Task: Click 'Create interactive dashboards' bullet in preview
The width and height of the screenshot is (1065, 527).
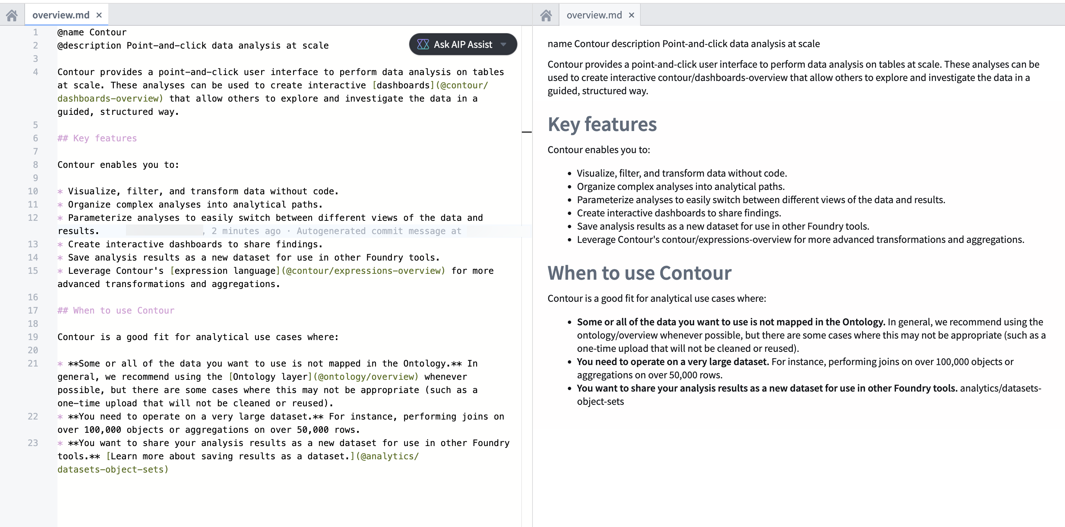Action: [679, 213]
